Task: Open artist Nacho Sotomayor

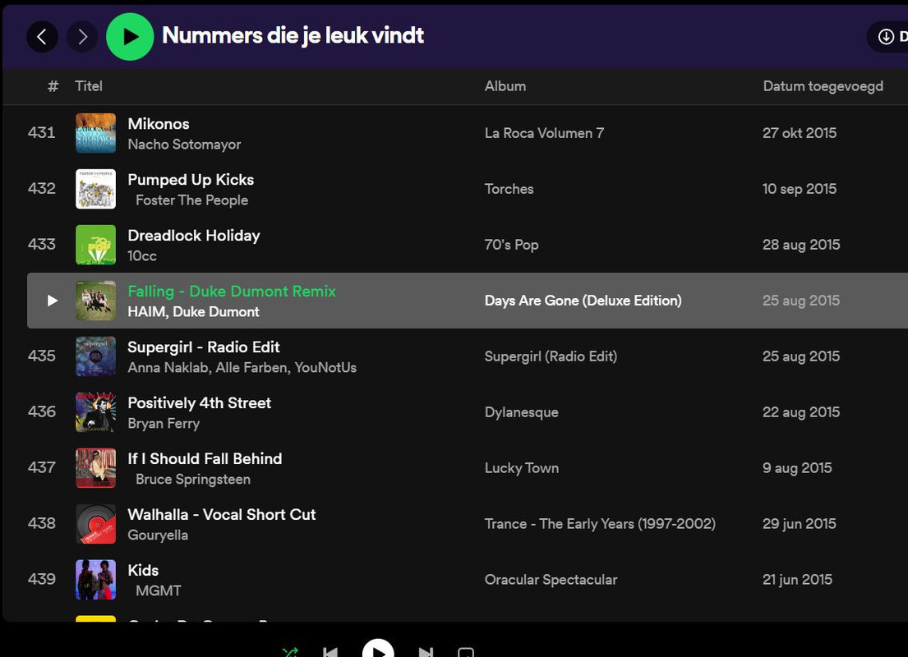Action: point(184,145)
